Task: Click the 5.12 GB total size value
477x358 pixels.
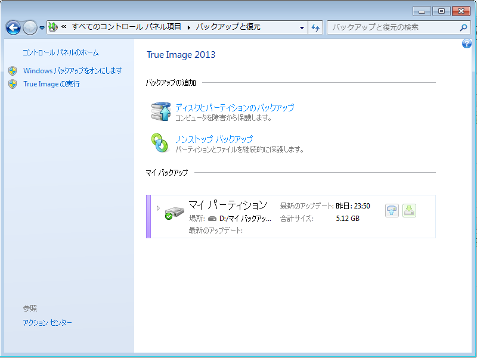Action: 348,219
